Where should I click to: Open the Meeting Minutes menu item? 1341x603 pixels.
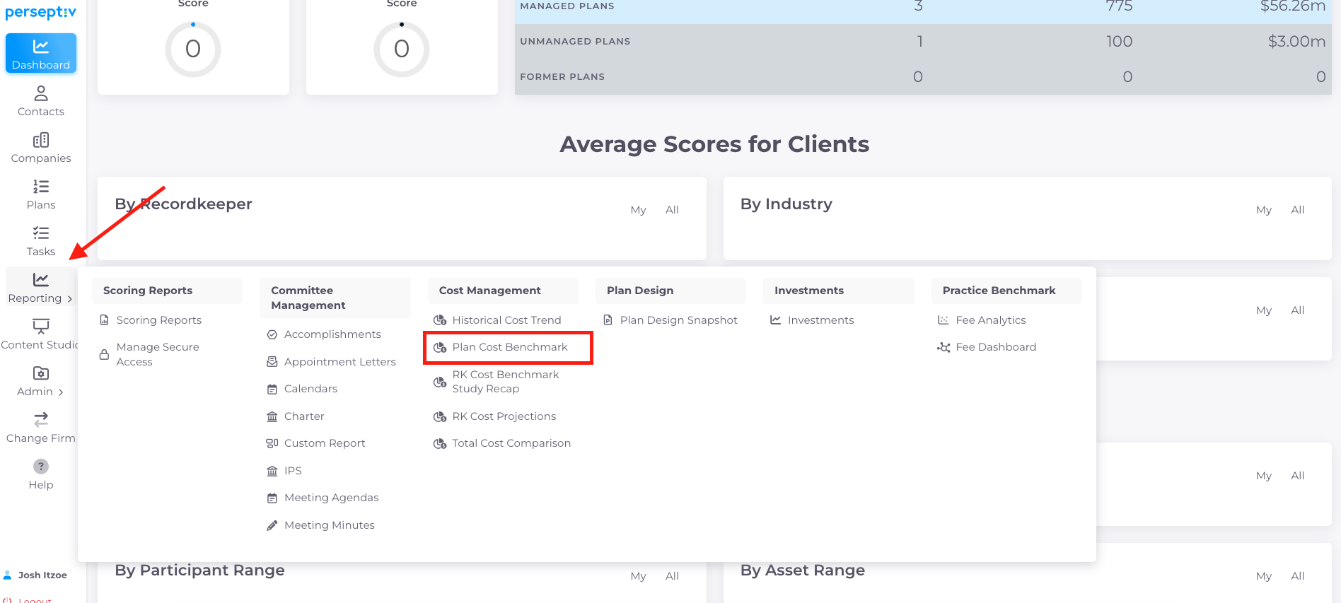point(329,525)
